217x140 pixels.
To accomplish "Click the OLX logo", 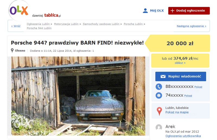I will (19, 11).
